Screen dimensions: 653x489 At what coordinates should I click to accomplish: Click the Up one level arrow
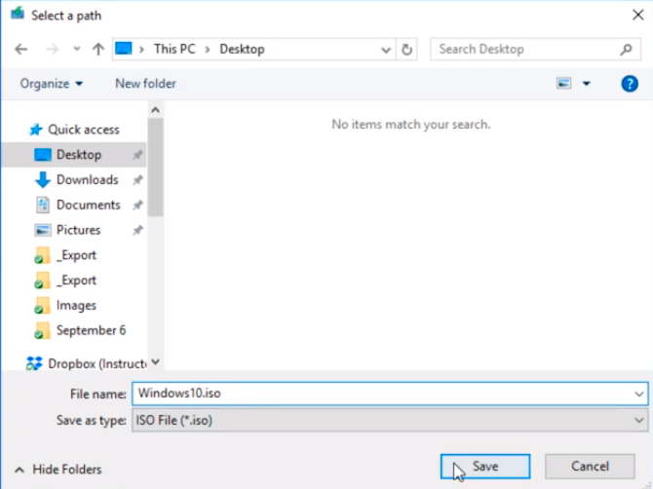[97, 50]
